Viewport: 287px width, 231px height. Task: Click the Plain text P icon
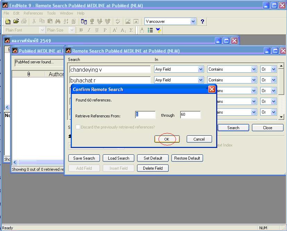[x=105, y=30]
